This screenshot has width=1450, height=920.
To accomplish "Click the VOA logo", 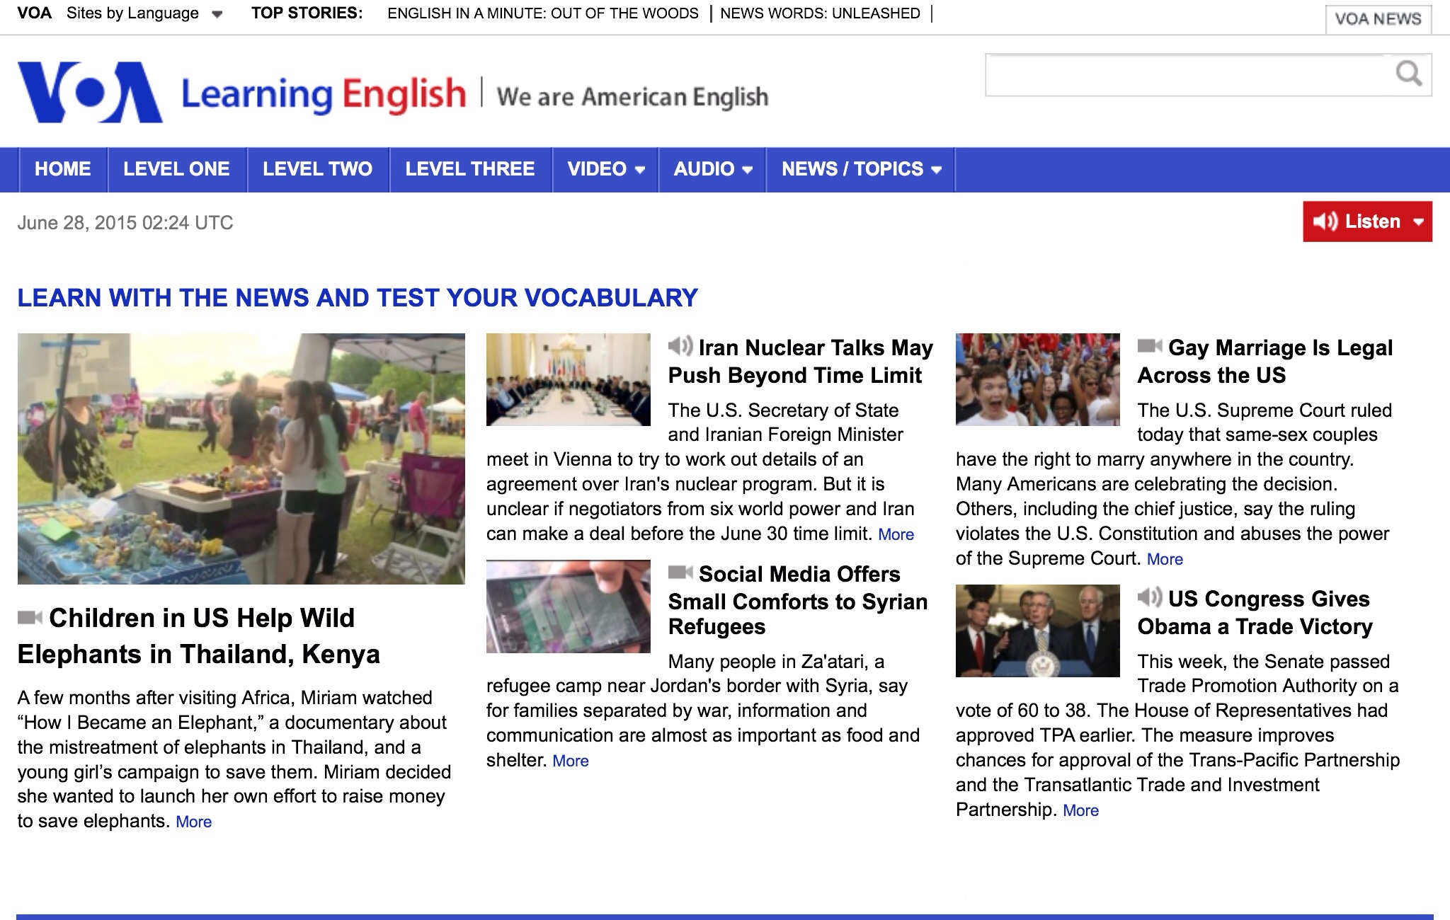I will [90, 93].
